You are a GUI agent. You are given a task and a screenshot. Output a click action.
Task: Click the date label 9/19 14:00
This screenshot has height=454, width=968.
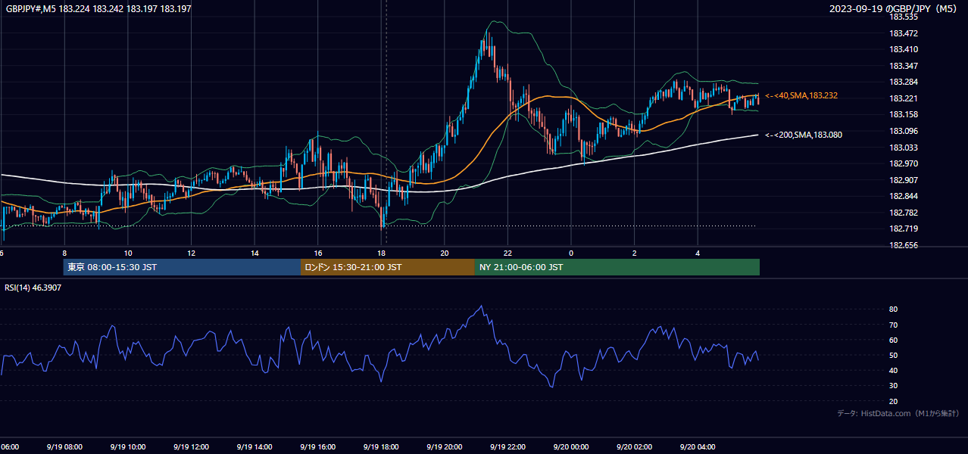[254, 447]
